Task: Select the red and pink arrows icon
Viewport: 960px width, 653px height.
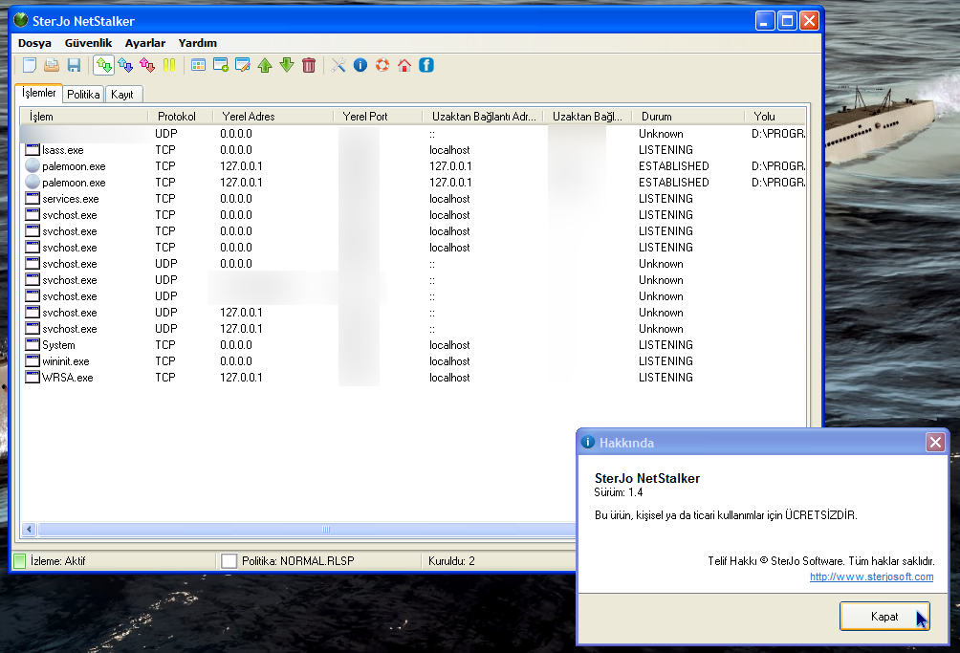Action: [x=147, y=65]
